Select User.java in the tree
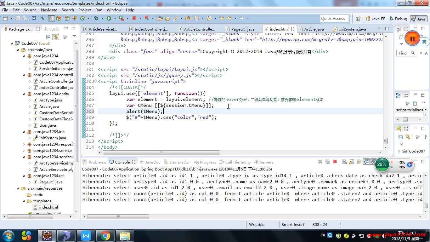The image size is (430, 242). pos(44,125)
